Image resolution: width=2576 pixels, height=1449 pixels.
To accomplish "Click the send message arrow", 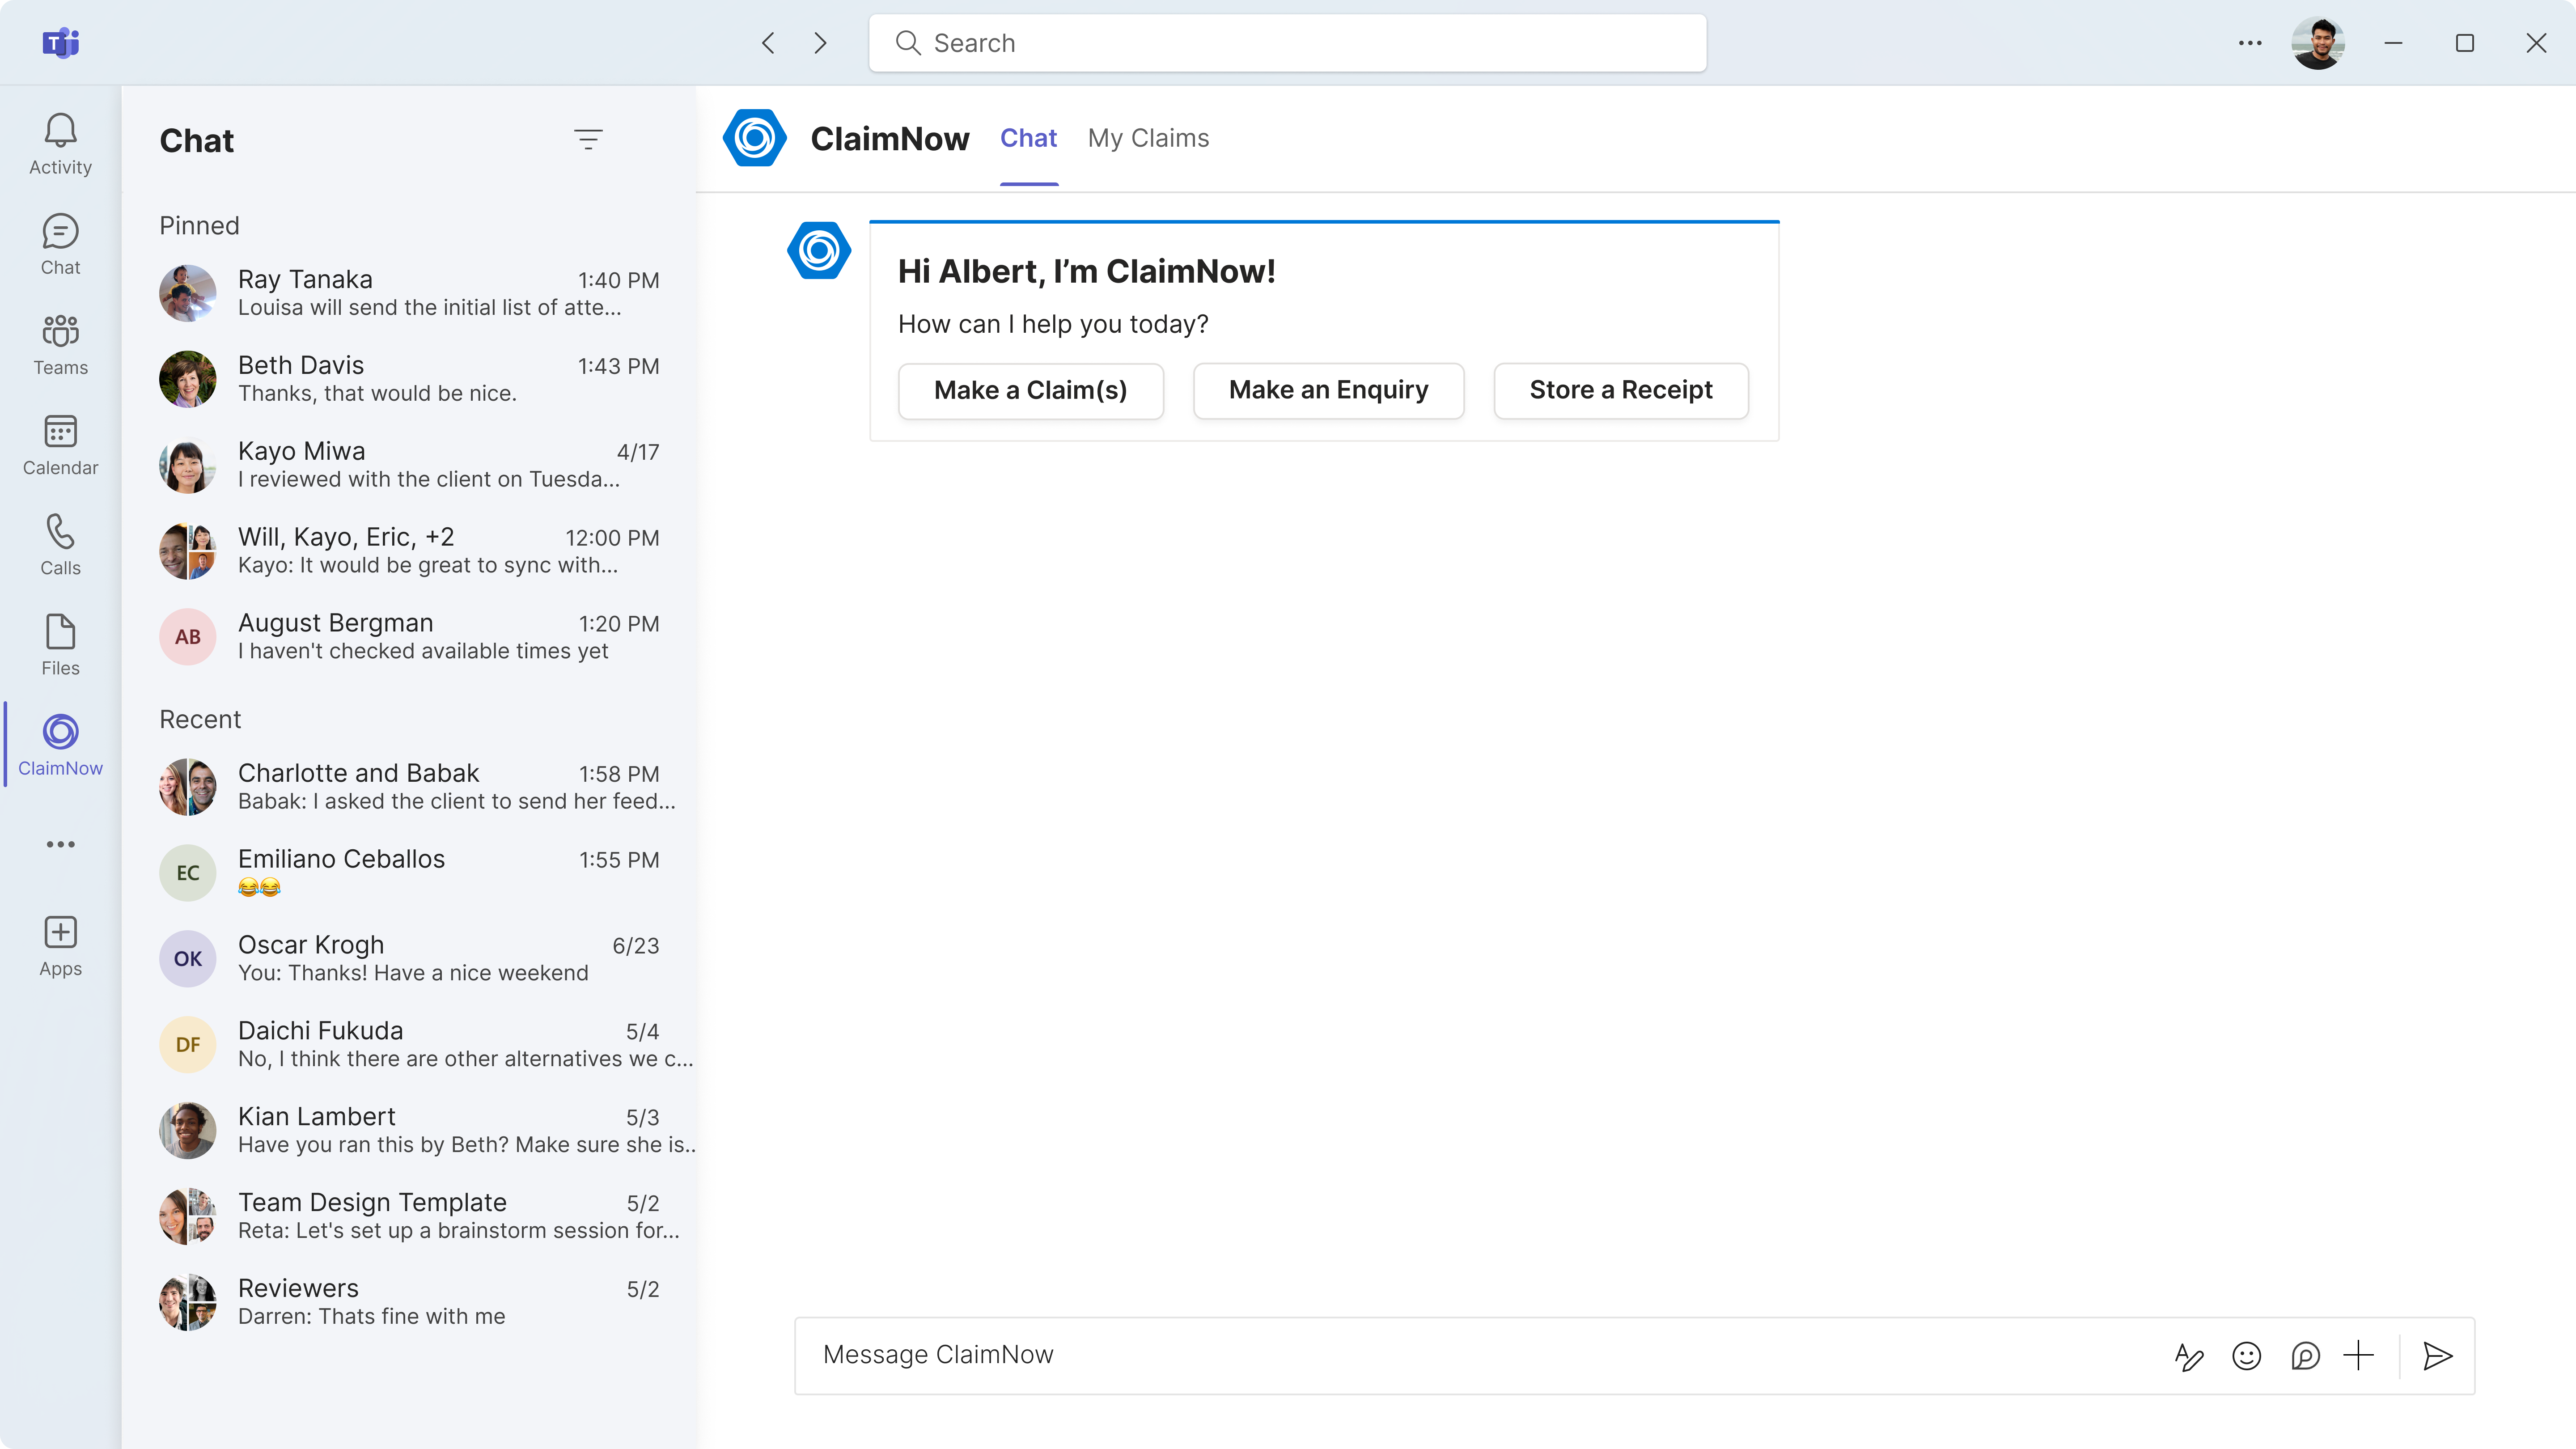I will point(2437,1356).
